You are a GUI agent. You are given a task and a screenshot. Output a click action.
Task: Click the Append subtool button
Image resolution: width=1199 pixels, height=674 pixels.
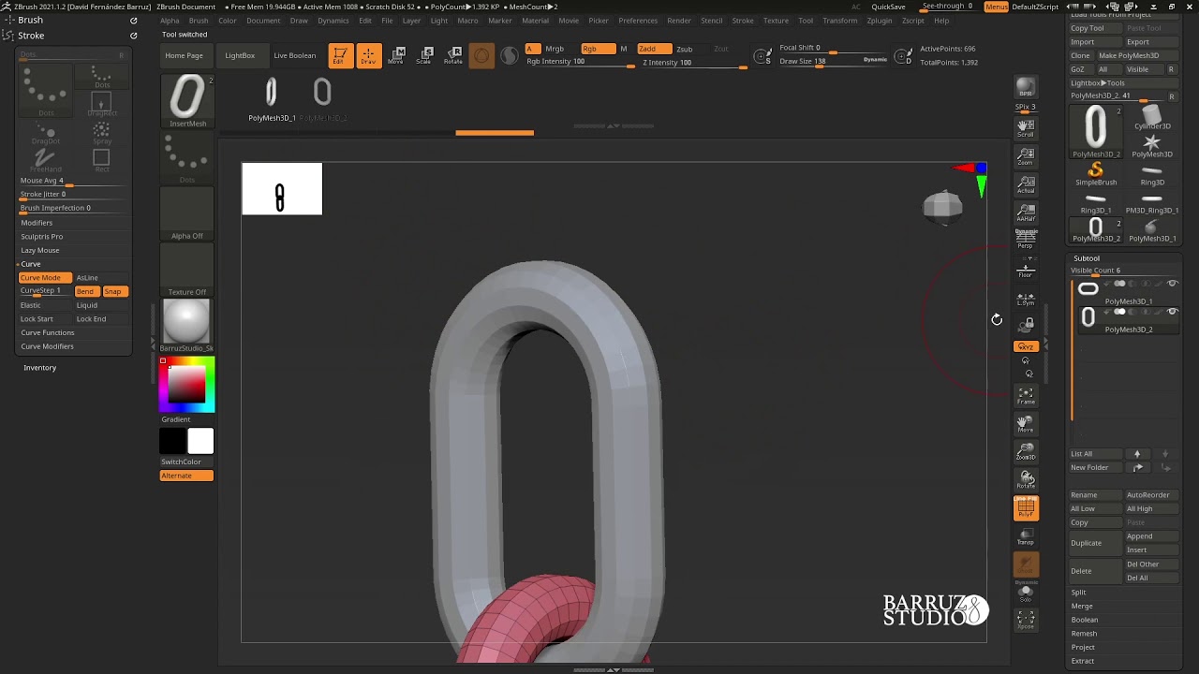1151,536
